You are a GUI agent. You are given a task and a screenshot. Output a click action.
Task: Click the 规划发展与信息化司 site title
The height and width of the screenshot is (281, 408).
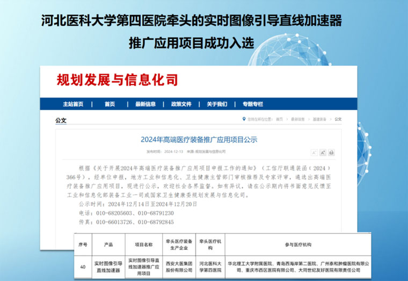point(118,80)
